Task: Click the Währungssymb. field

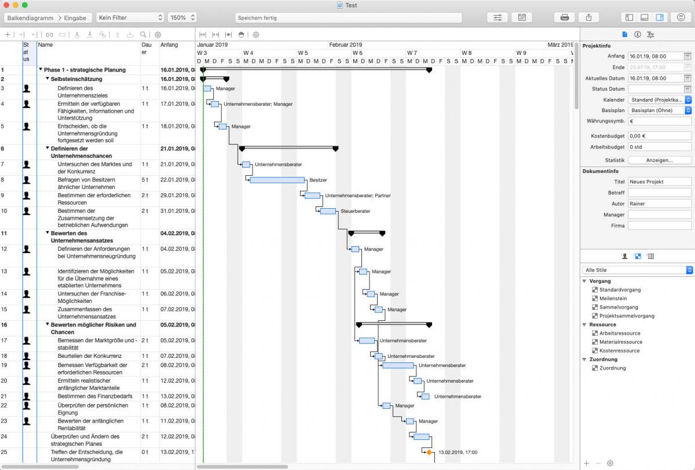Action: tap(660, 121)
